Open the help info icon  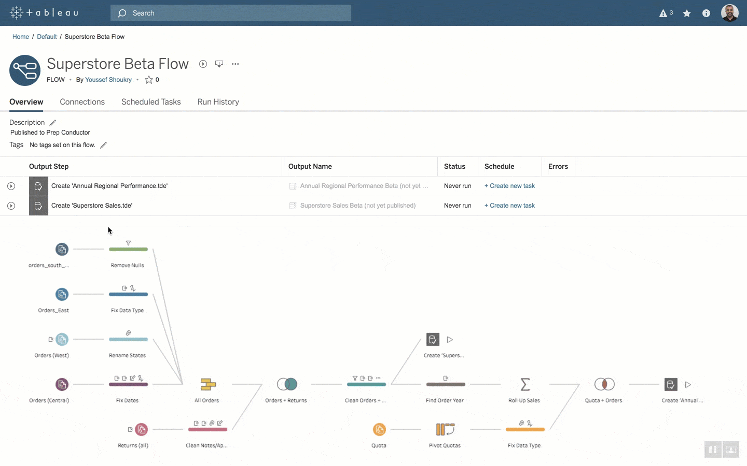(x=706, y=13)
